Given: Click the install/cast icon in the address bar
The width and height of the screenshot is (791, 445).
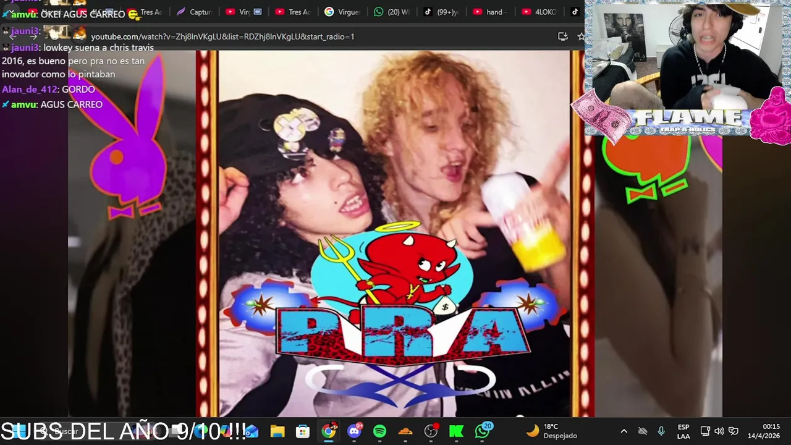Looking at the screenshot, I should 562,36.
